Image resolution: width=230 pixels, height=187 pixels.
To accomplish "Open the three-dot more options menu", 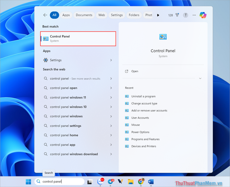I will (x=194, y=15).
